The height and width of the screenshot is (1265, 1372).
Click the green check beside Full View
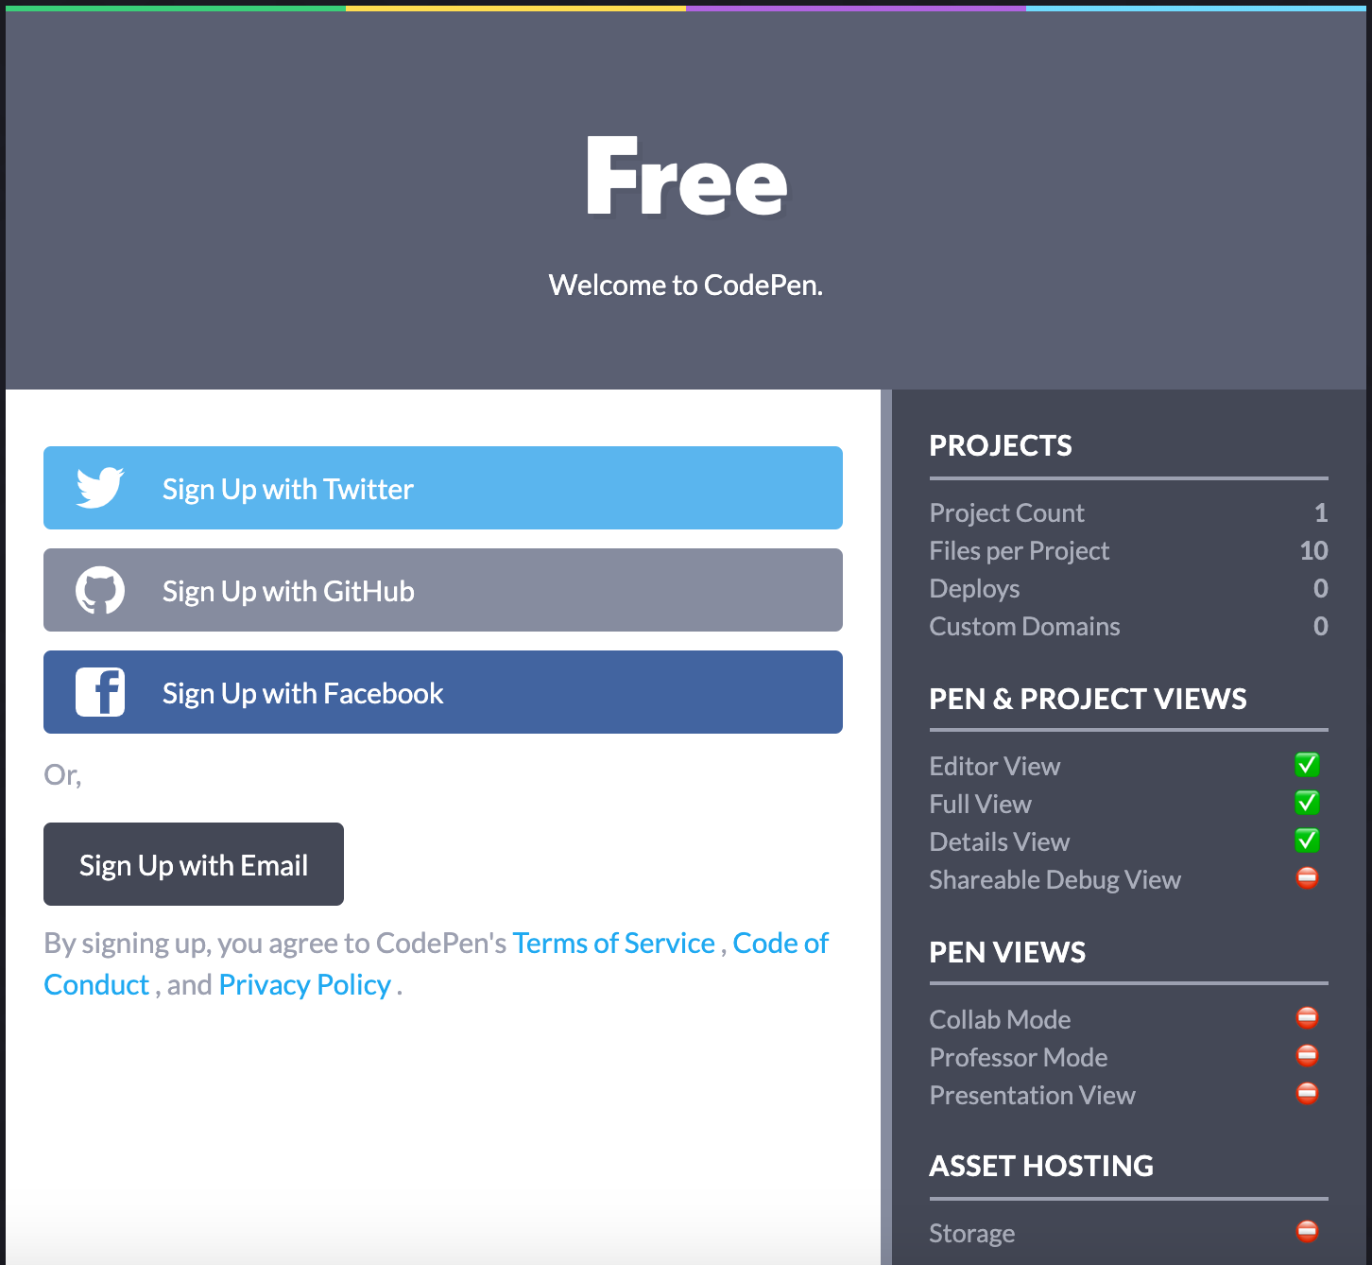[1307, 803]
